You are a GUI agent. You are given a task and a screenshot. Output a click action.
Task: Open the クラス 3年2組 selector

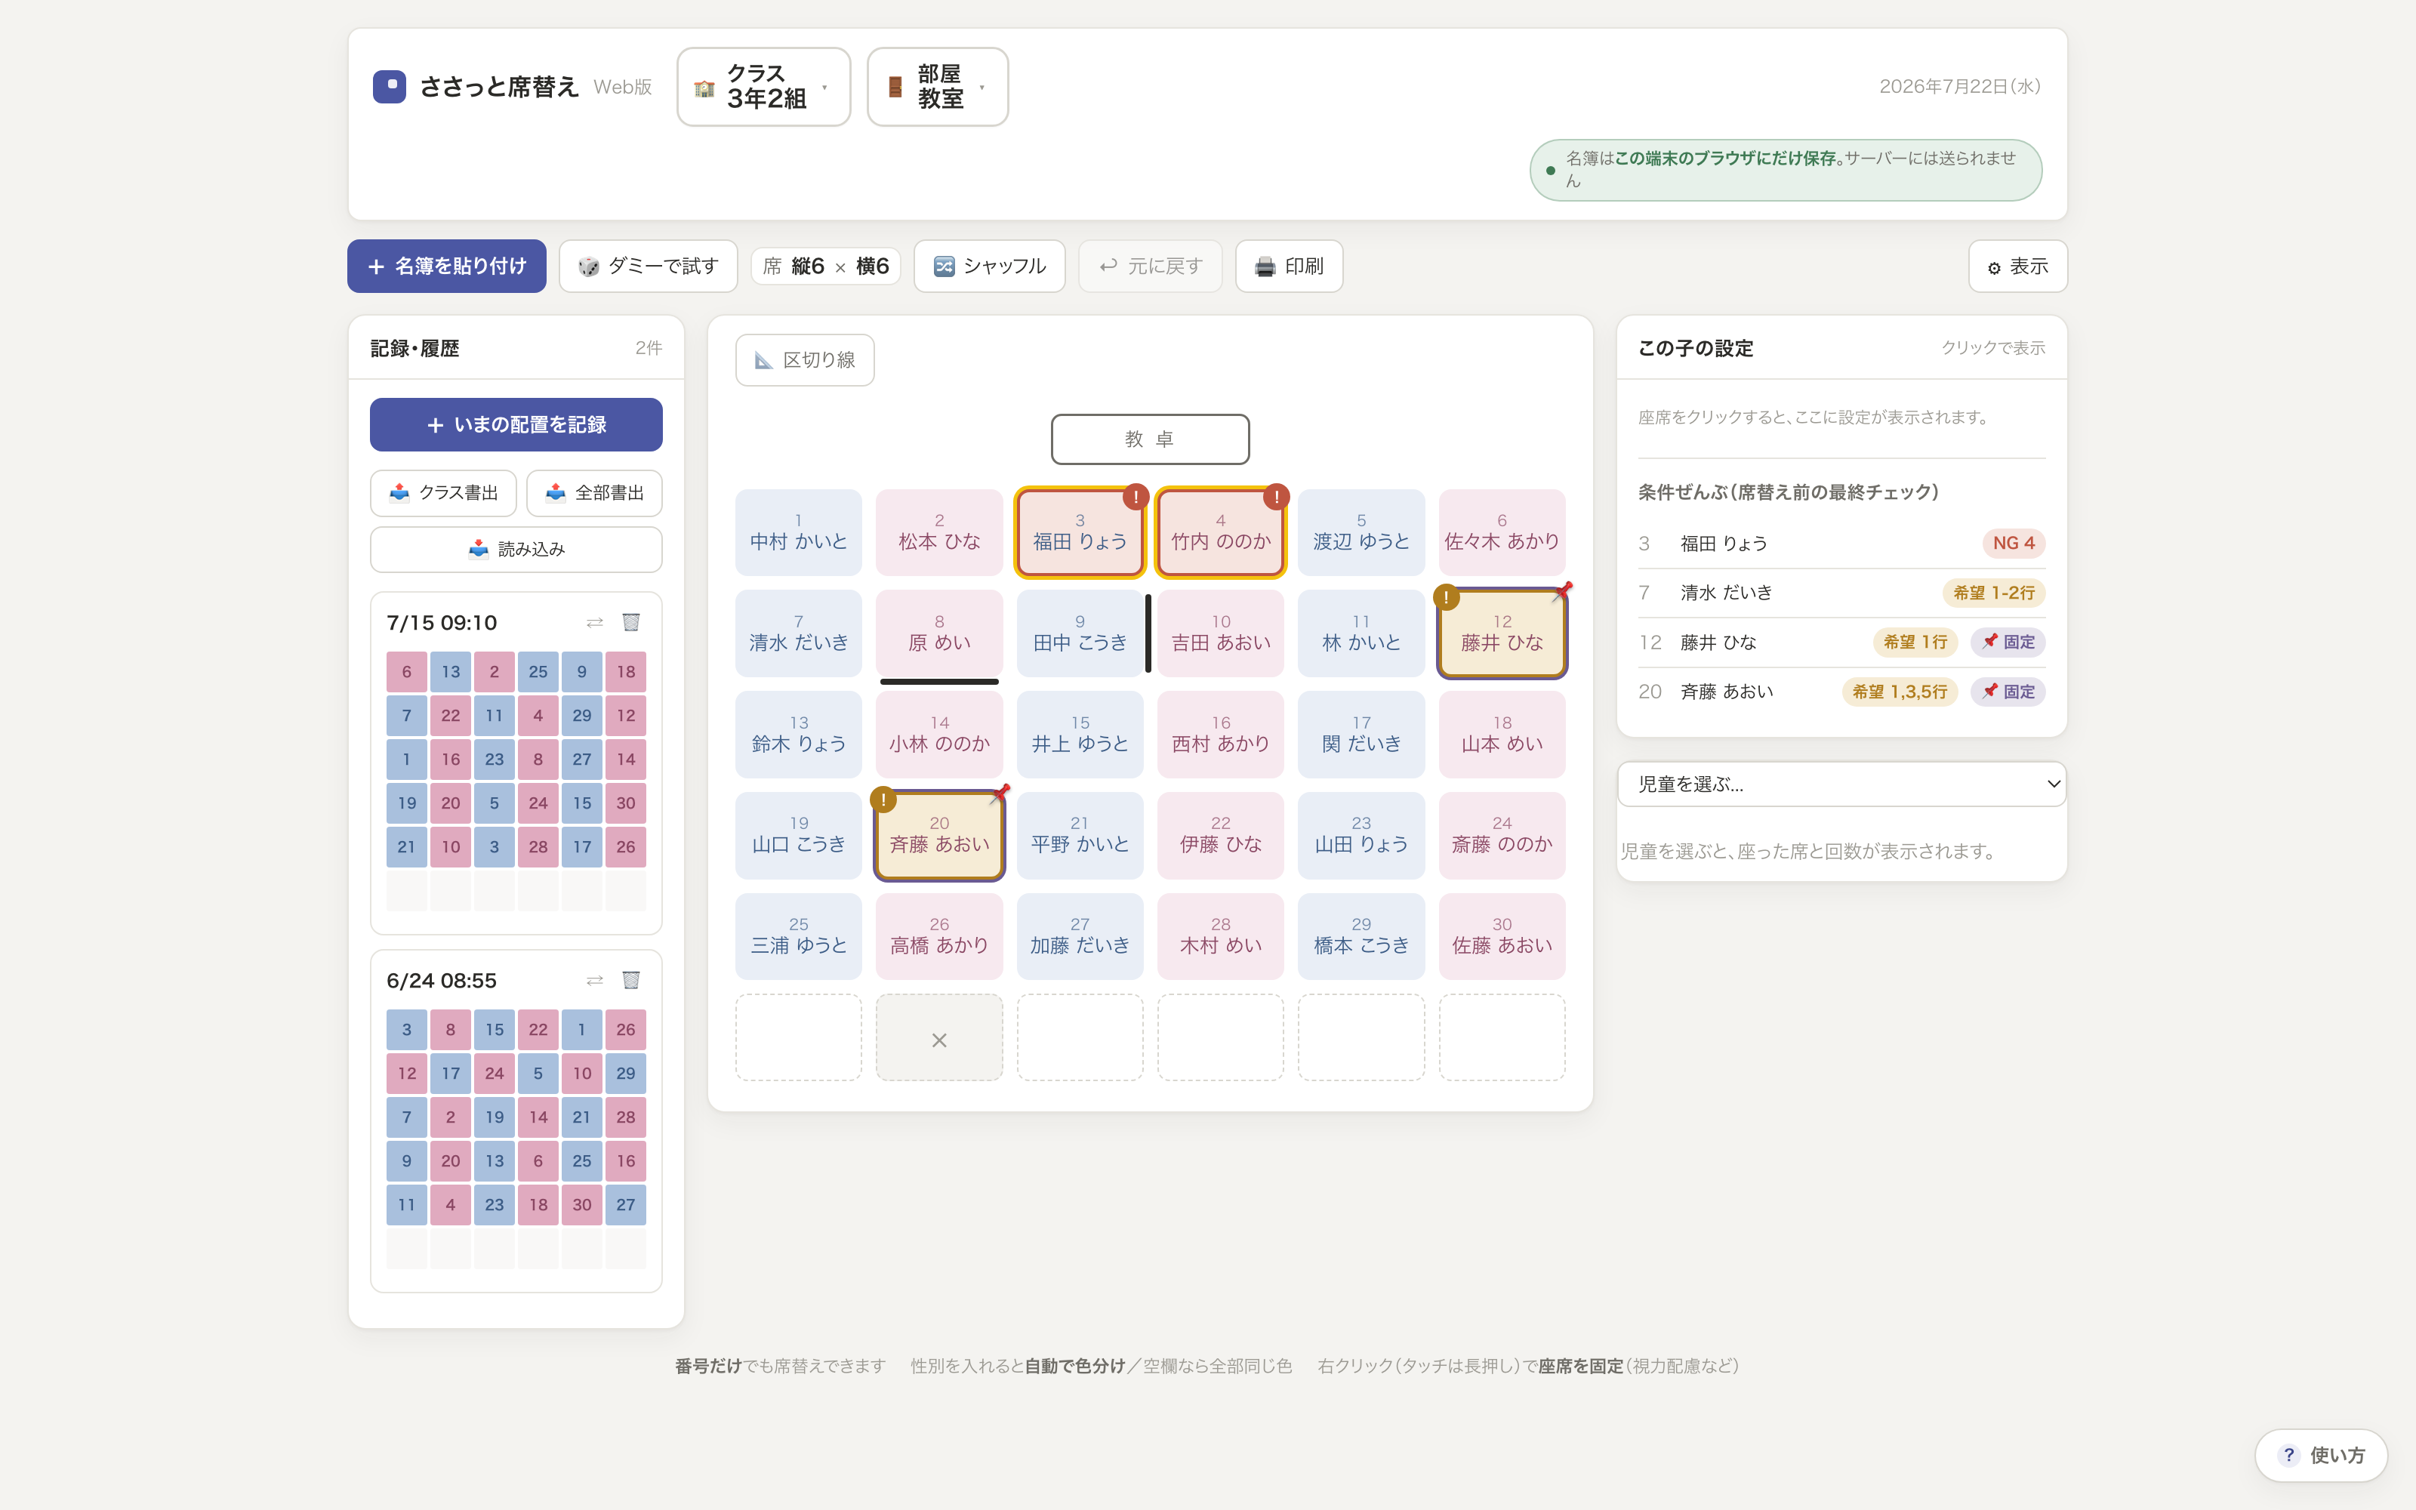(764, 87)
